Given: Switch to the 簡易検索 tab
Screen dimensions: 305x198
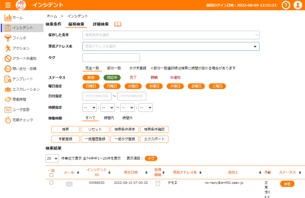Looking at the screenshot, I should [x=76, y=24].
